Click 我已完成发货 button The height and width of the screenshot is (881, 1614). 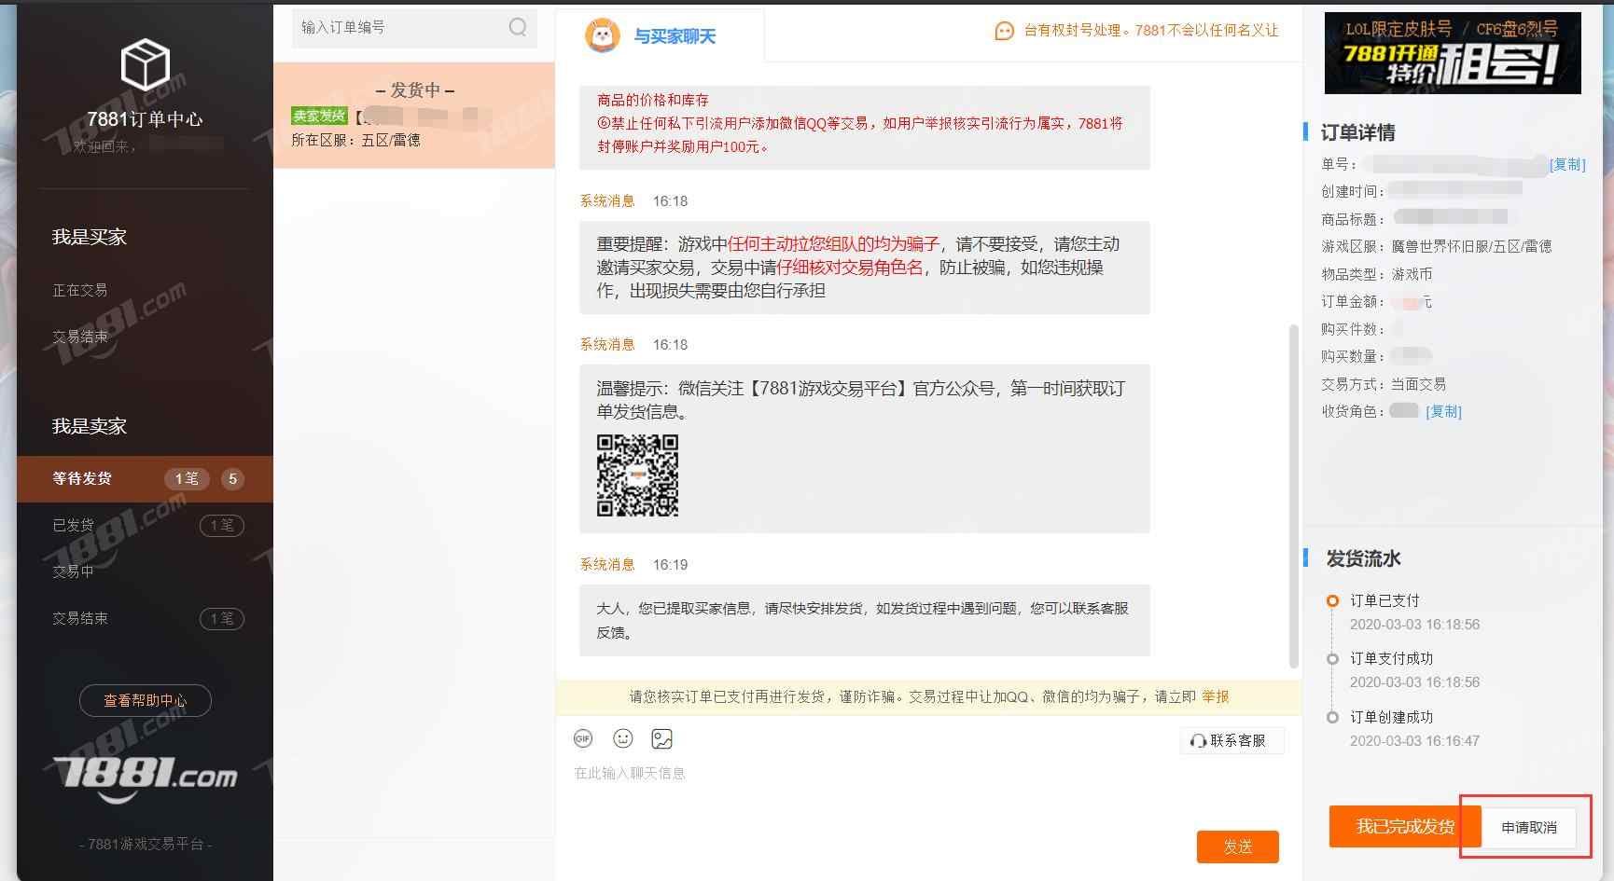[x=1405, y=826]
